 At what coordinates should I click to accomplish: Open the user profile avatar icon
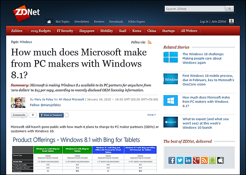coord(232,21)
